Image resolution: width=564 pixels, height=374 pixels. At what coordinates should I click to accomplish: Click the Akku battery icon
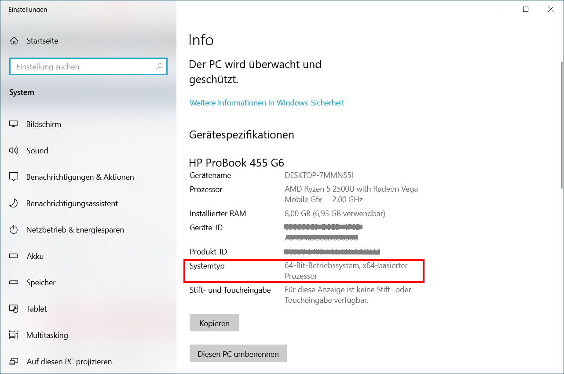(x=14, y=256)
